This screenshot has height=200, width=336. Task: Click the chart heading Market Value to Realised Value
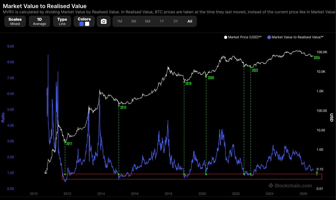[x=45, y=6]
